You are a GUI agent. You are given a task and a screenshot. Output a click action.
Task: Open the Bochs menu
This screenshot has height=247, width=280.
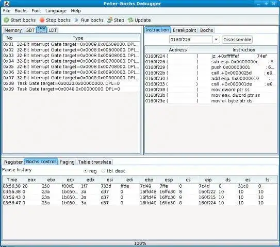tap(21, 11)
